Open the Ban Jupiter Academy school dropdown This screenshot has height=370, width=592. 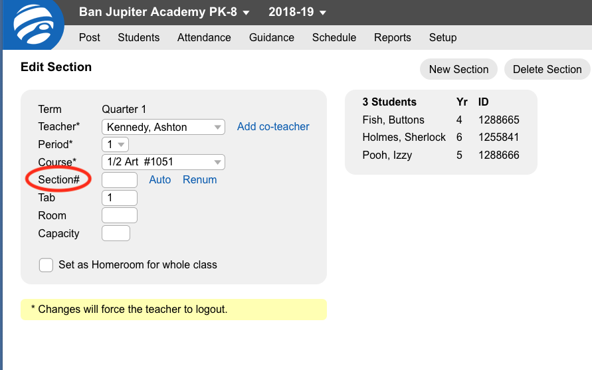click(164, 12)
